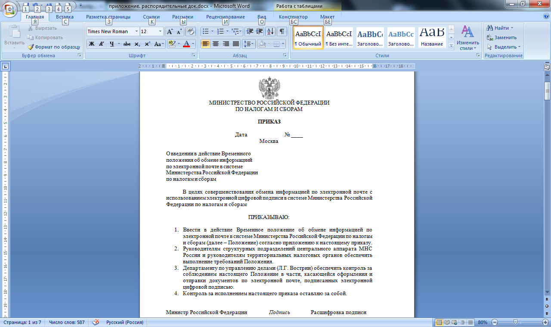Apply the Обычный style
This screenshot has height=327, width=551.
308,37
